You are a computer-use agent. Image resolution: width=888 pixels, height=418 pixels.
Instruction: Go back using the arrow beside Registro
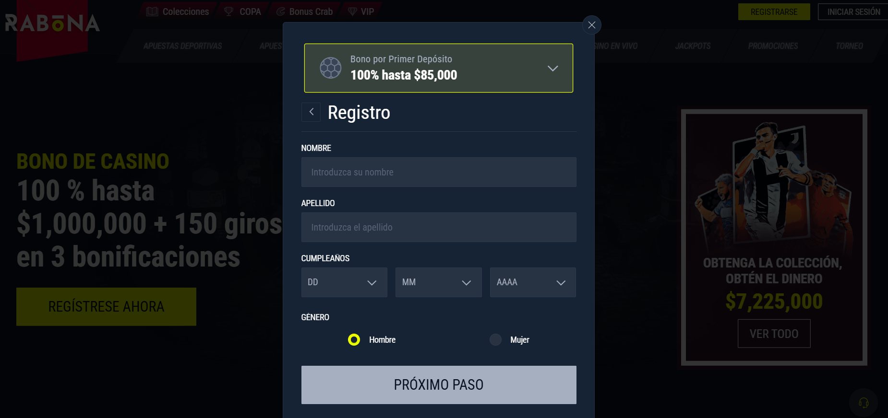click(x=311, y=112)
